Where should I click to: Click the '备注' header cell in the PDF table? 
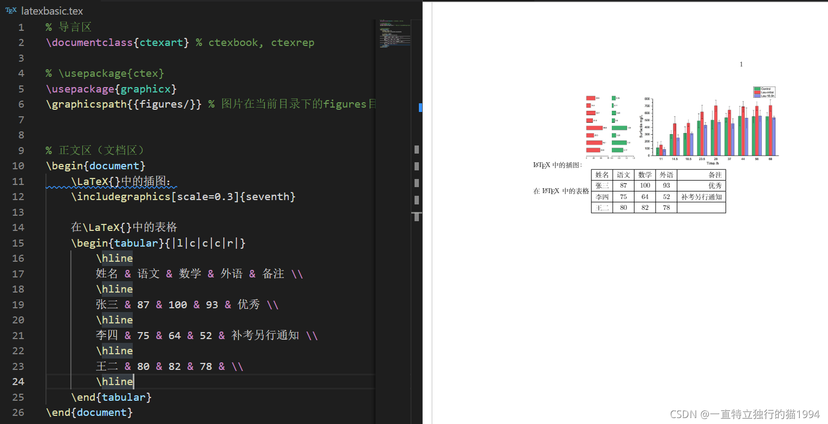[x=701, y=175]
